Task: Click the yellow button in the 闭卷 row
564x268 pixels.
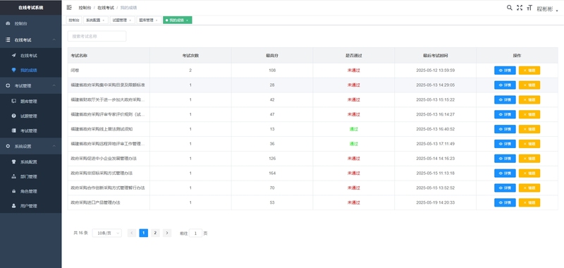Action: 529,71
